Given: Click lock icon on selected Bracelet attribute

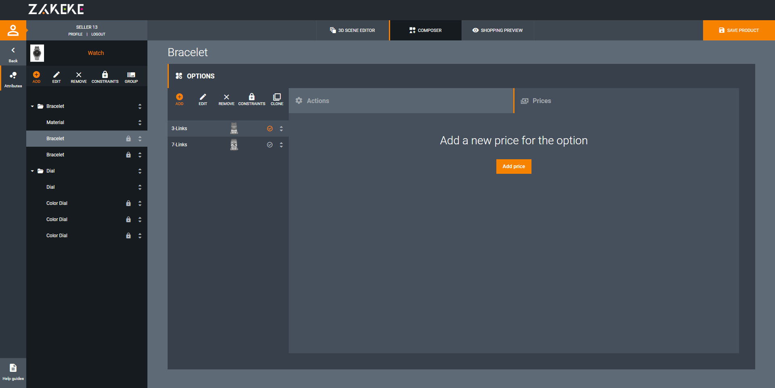Looking at the screenshot, I should 128,139.
